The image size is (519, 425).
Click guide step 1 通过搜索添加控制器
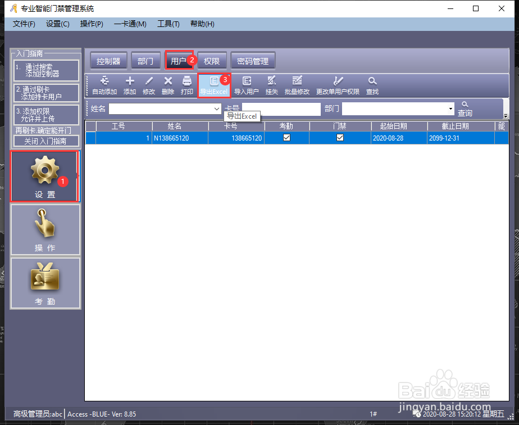coord(46,70)
